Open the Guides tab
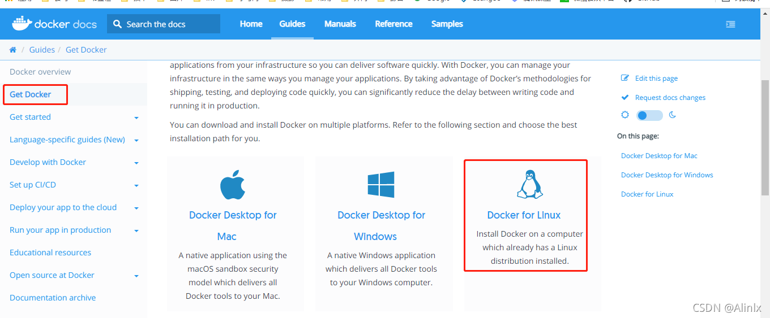This screenshot has width=770, height=318. (x=292, y=24)
